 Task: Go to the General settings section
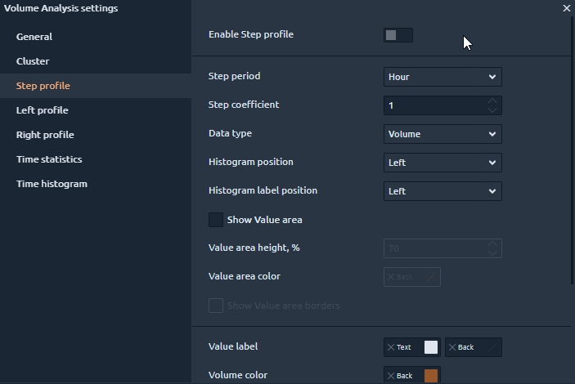pyautogui.click(x=34, y=37)
